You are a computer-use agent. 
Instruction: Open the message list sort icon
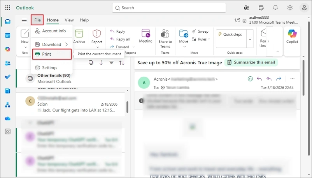[122, 63]
